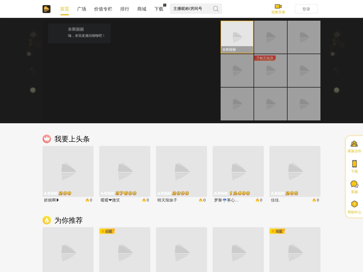Click the search magnifier icon
363x272 pixels.
[216, 9]
